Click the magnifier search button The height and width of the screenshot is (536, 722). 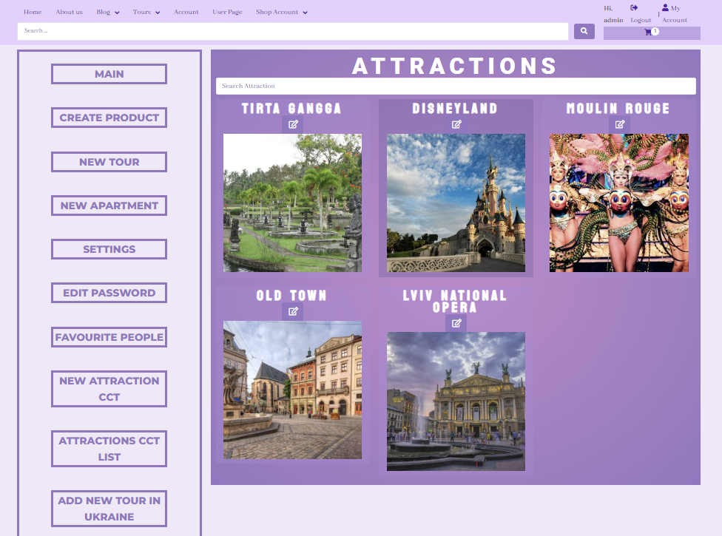pos(584,31)
